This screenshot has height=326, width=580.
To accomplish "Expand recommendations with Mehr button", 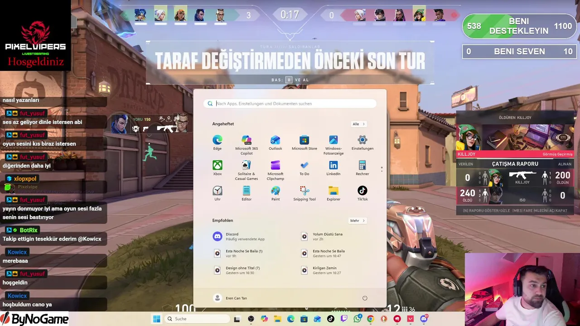I will (x=357, y=221).
